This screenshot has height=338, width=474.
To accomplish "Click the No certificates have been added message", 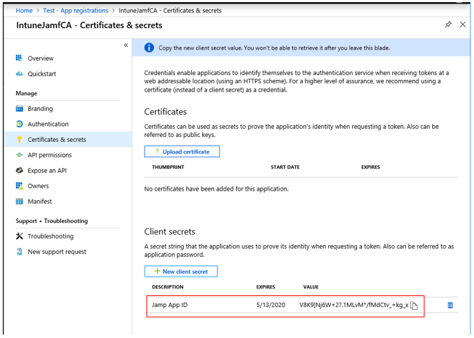I will [217, 189].
